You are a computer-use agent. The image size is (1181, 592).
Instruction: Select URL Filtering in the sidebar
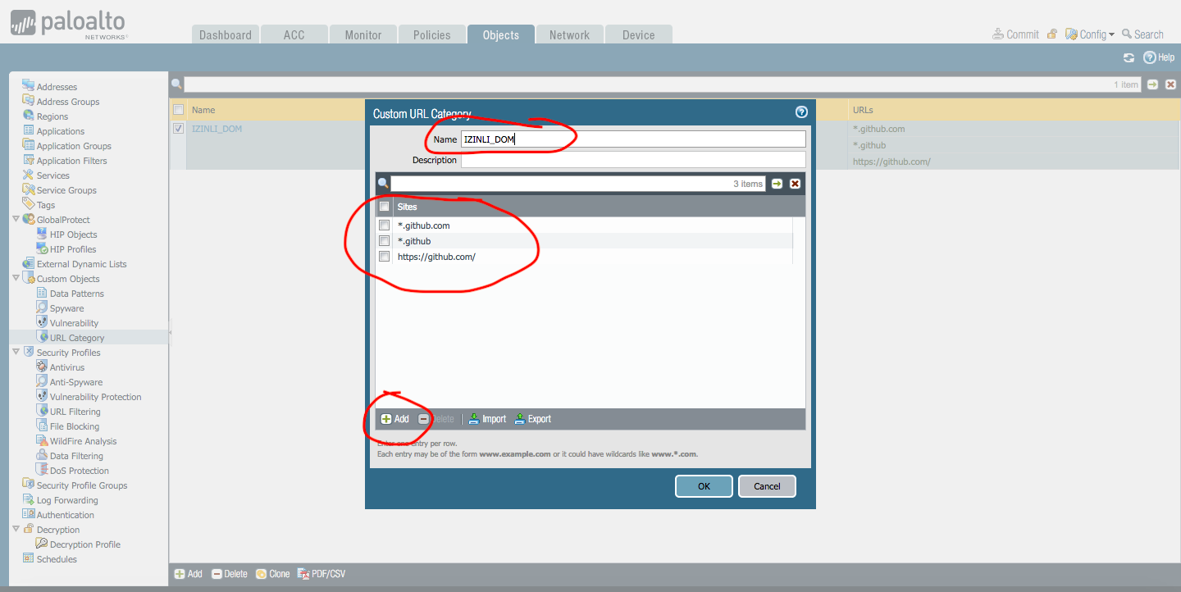click(x=75, y=412)
